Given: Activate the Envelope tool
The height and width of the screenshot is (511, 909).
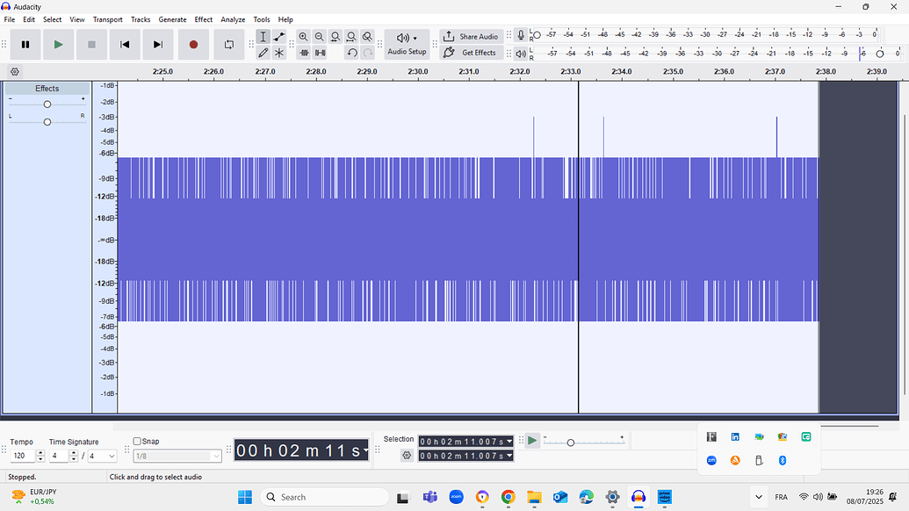Looking at the screenshot, I should coord(279,37).
